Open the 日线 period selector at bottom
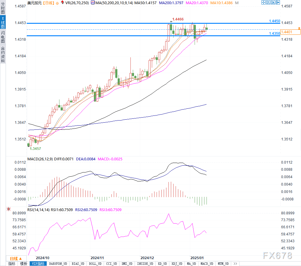 point(16,259)
